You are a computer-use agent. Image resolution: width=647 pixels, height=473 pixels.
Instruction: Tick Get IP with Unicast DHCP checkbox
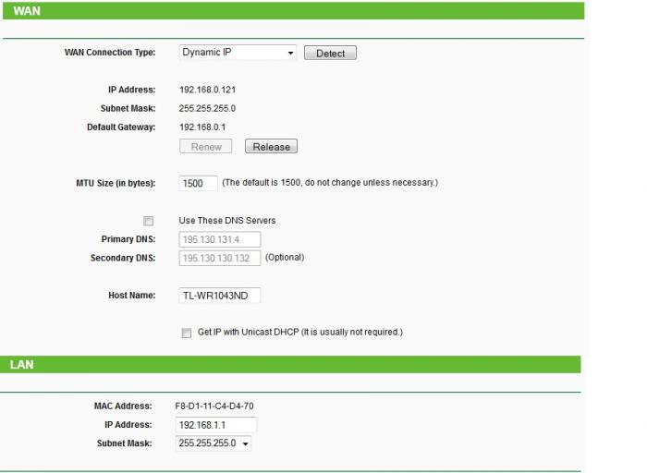(187, 333)
